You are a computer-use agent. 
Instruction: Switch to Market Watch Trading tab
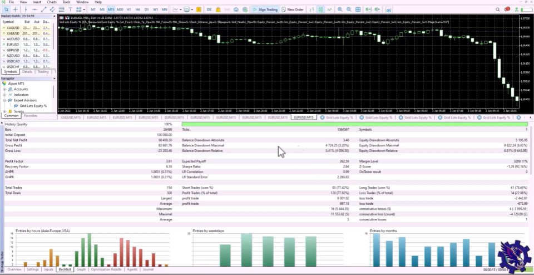pyautogui.click(x=43, y=72)
